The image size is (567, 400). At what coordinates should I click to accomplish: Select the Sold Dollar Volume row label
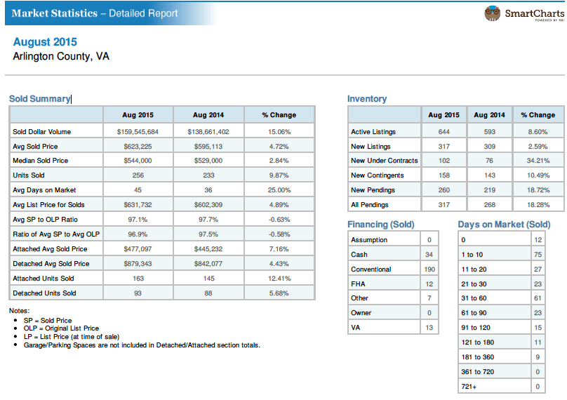[42, 132]
